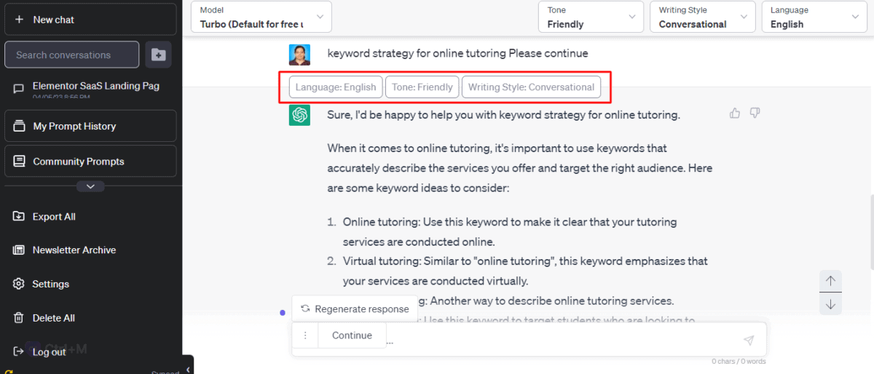Click the new folder icon beside search

point(158,55)
